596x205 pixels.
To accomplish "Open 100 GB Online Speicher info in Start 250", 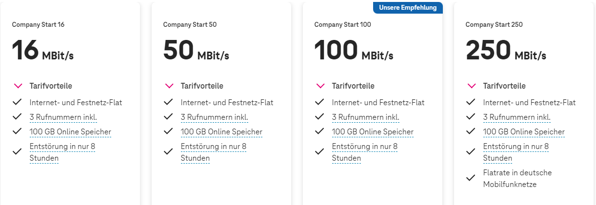I will coord(524,132).
